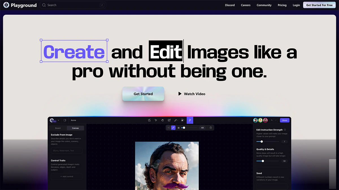This screenshot has width=339, height=190.
Task: Expand the pencil tool dropdown arrow
Action: tap(178, 120)
